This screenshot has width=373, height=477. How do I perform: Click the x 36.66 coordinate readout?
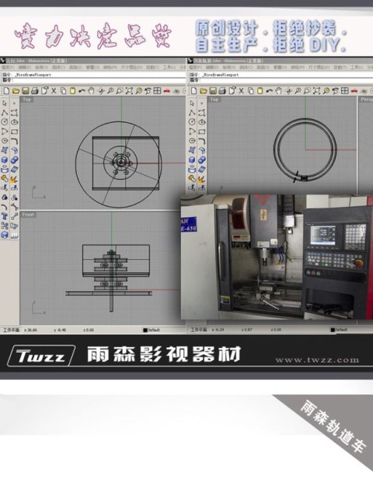[30, 330]
